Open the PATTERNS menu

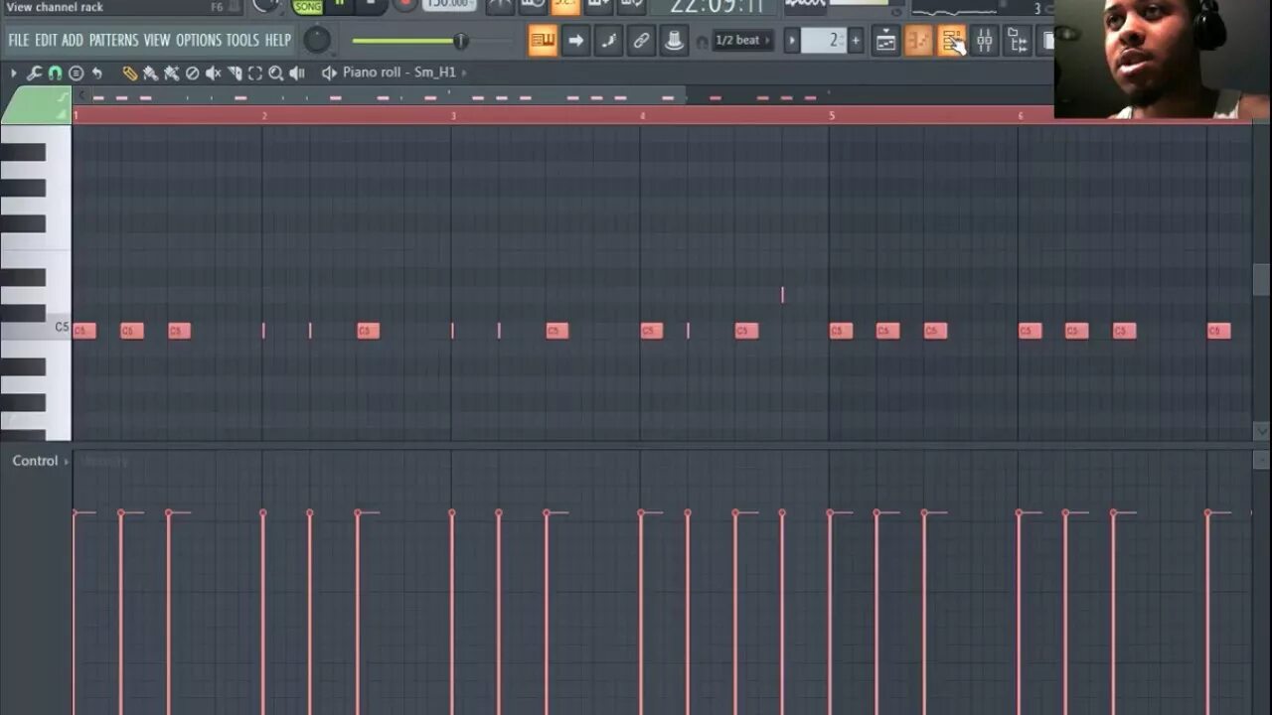113,41
